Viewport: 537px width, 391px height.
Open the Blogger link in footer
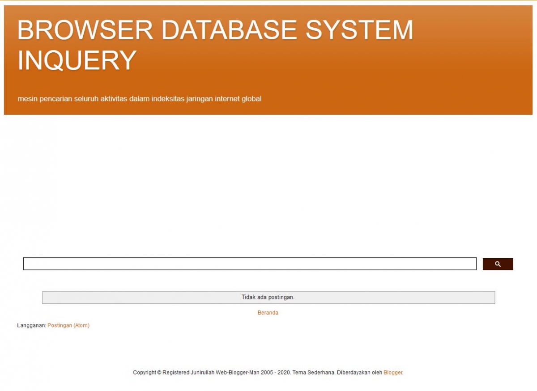click(393, 372)
